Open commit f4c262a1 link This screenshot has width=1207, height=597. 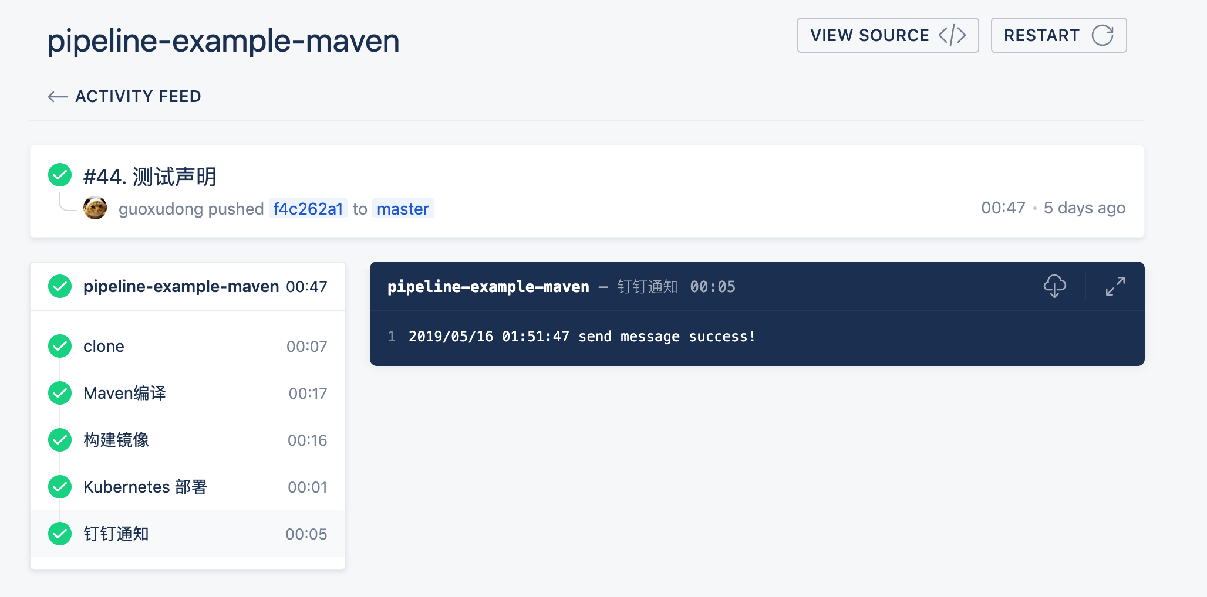[308, 209]
